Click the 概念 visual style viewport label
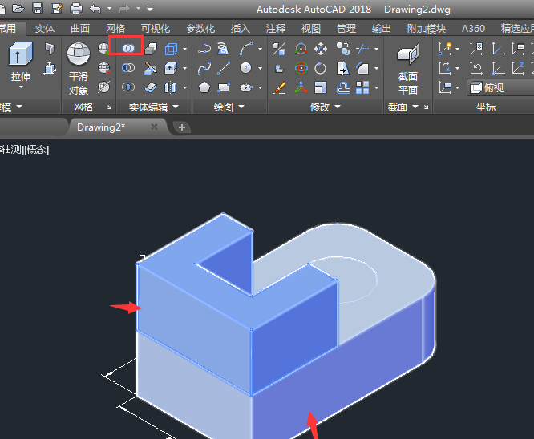 tap(37, 149)
